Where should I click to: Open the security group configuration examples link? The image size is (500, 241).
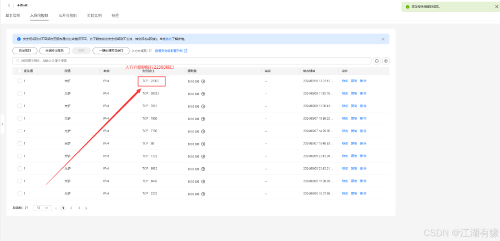169,50
